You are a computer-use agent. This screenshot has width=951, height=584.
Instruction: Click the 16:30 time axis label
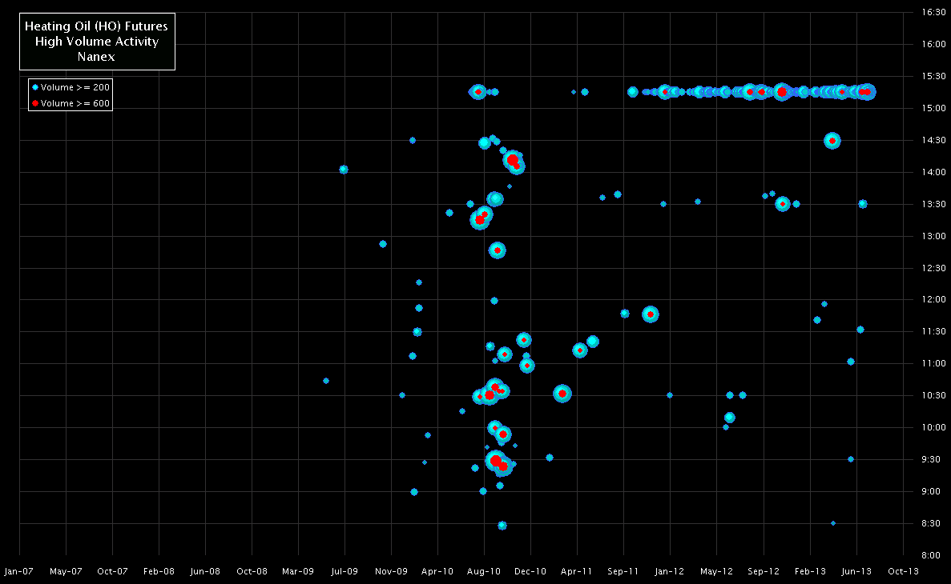tap(933, 12)
